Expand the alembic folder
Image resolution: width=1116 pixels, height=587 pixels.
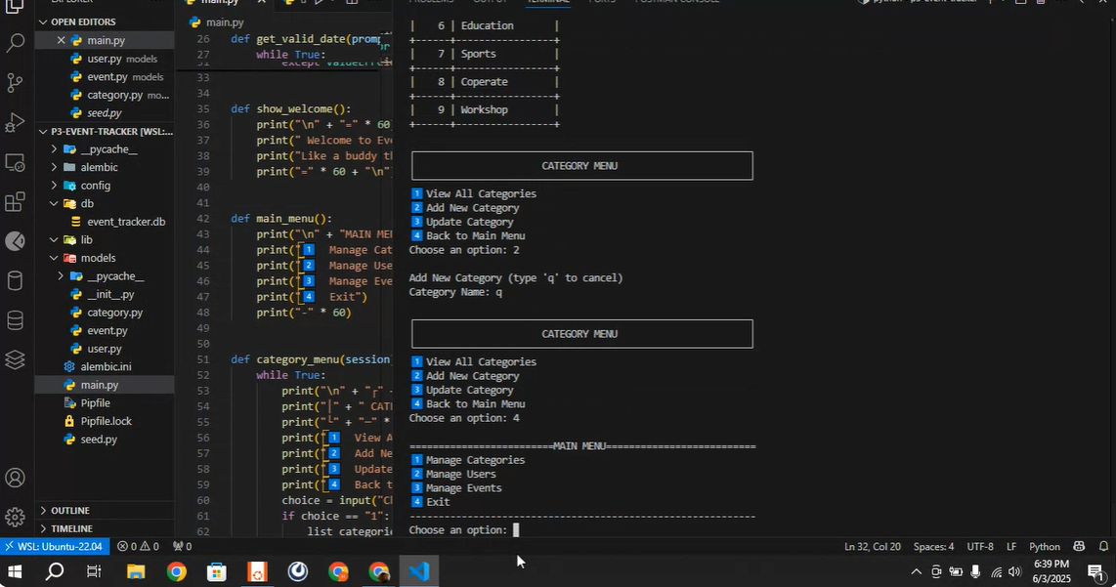tap(99, 167)
